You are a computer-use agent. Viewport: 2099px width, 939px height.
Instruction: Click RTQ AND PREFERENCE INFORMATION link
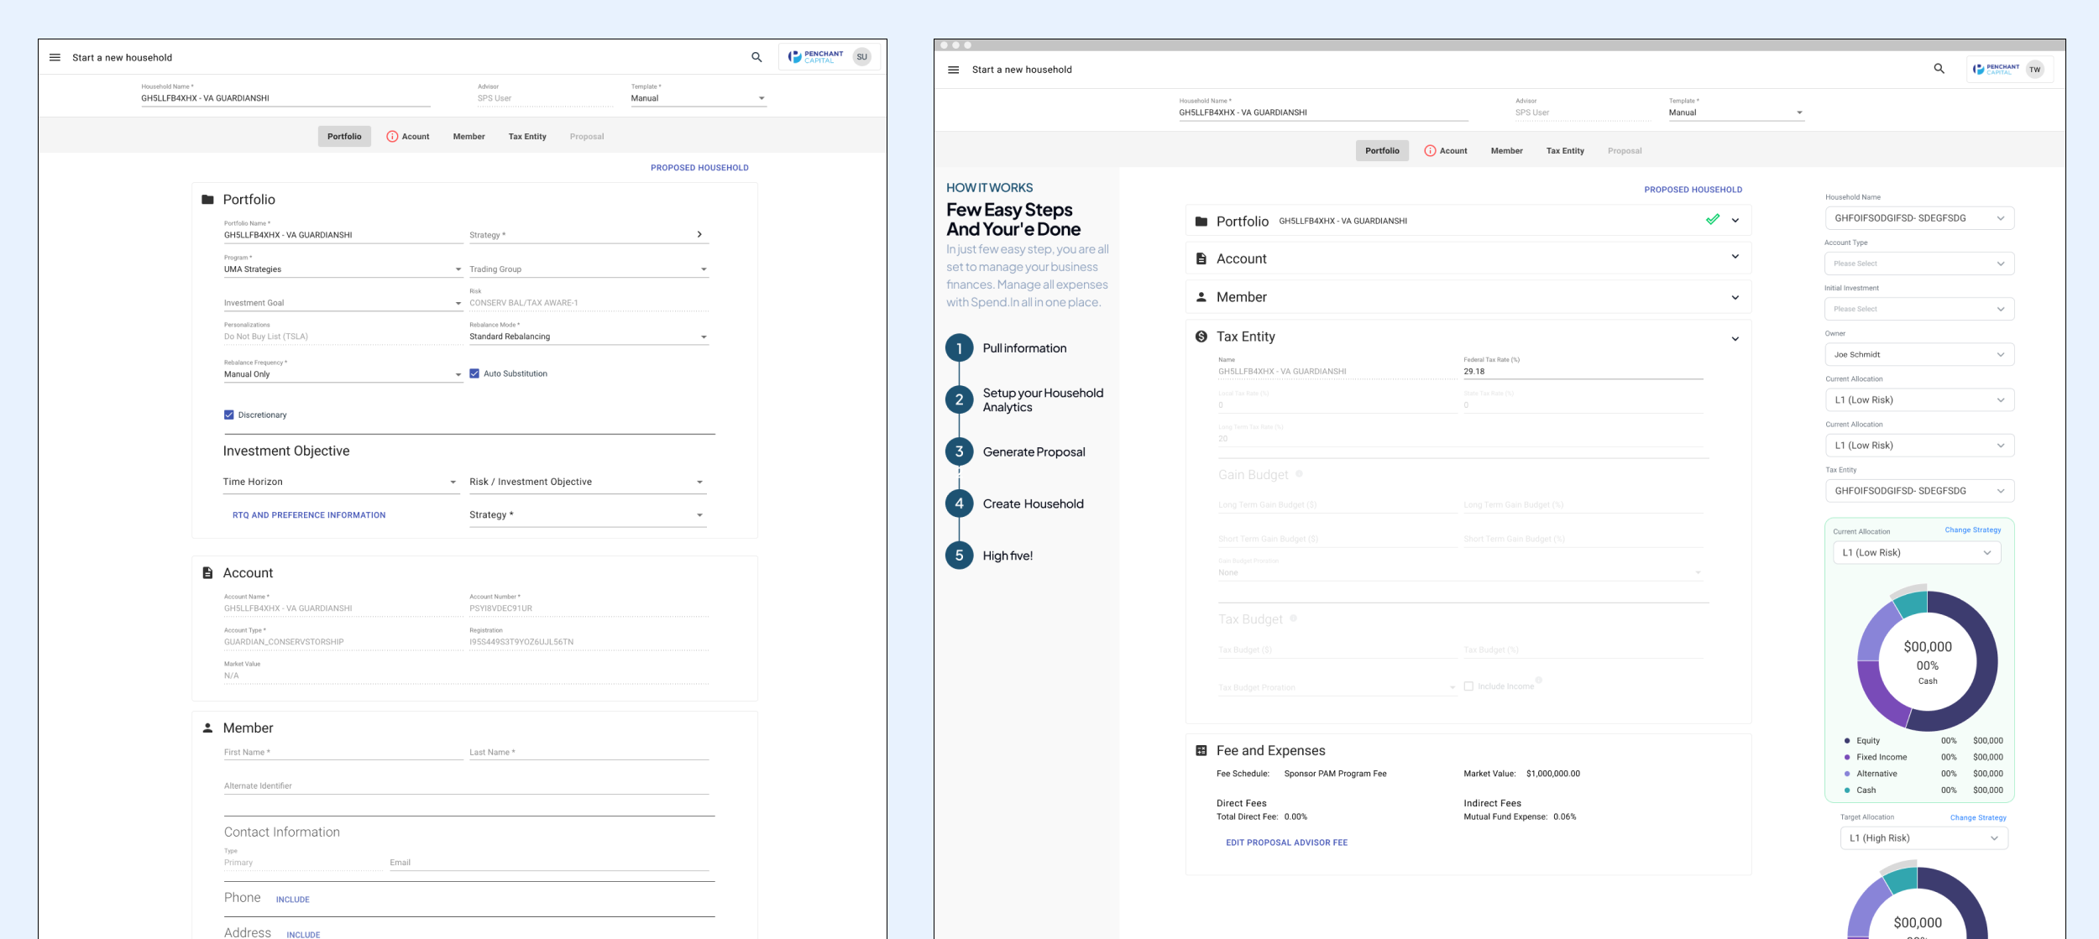point(309,515)
